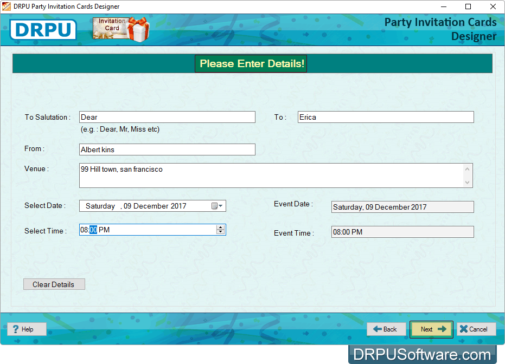The image size is (505, 364).
Task: Click the To field containing Erica
Action: [x=386, y=117]
